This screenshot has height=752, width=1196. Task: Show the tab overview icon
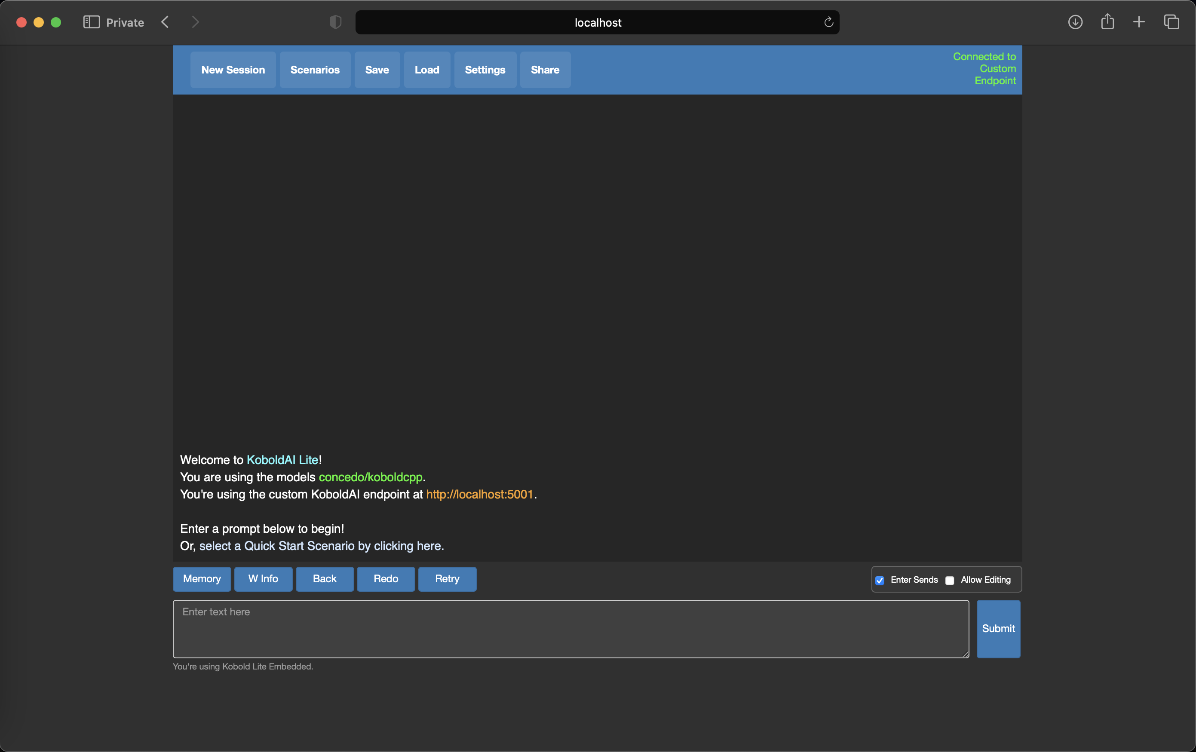pos(1171,22)
